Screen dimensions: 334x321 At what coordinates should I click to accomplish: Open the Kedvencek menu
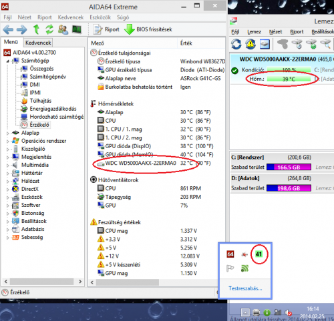(71, 17)
